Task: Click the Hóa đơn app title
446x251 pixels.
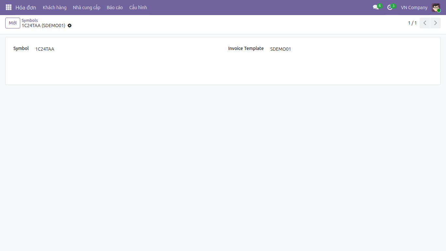Action: point(26,7)
